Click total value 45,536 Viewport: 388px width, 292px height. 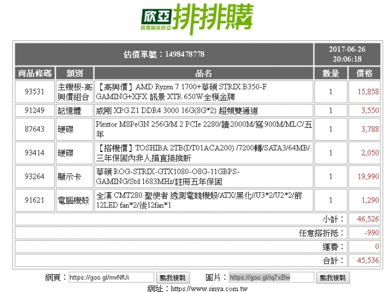point(368,261)
